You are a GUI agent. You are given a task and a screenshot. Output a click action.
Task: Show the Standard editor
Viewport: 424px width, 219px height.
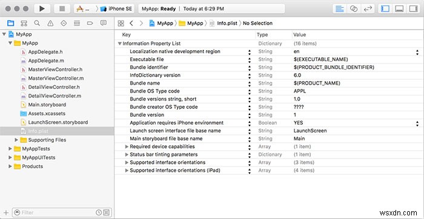pyautogui.click(x=340, y=8)
